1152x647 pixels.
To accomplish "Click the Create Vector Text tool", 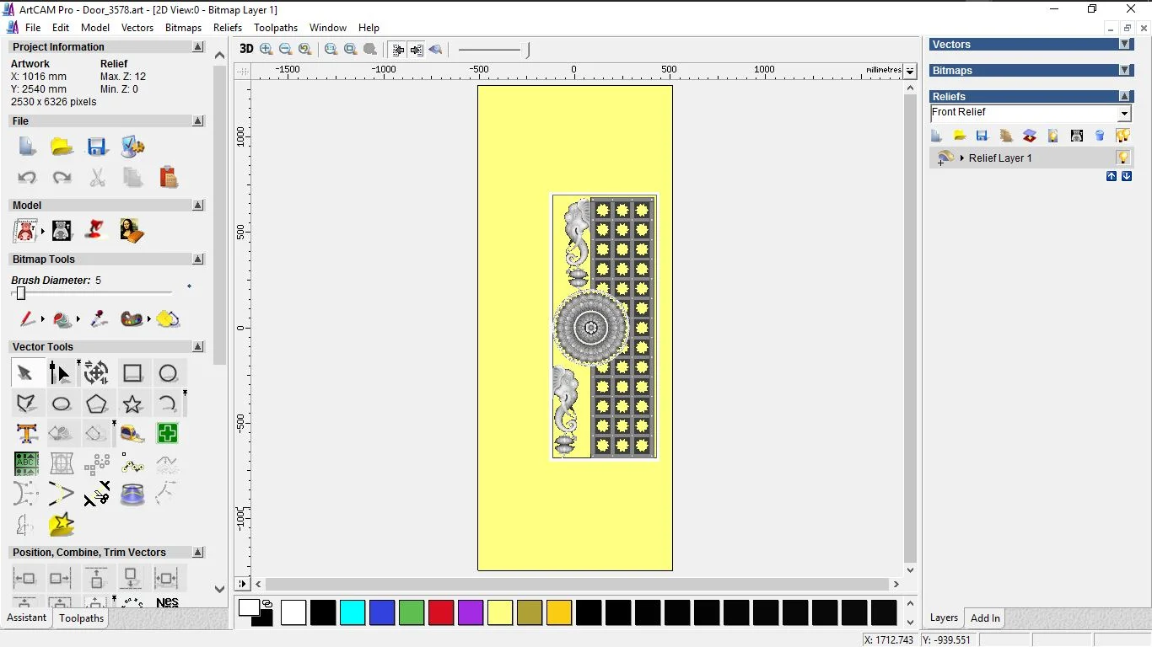I will click(x=26, y=434).
